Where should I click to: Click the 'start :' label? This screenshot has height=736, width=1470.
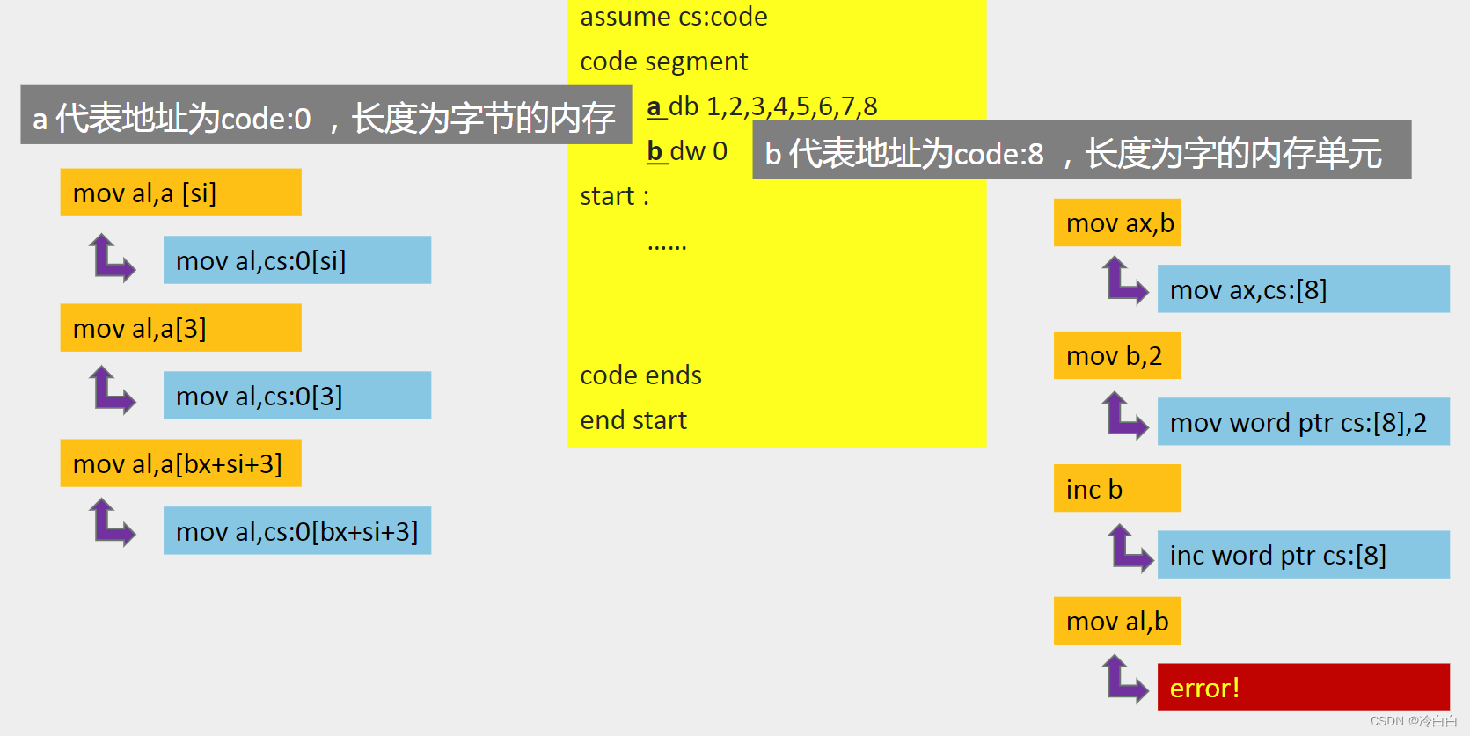point(615,196)
